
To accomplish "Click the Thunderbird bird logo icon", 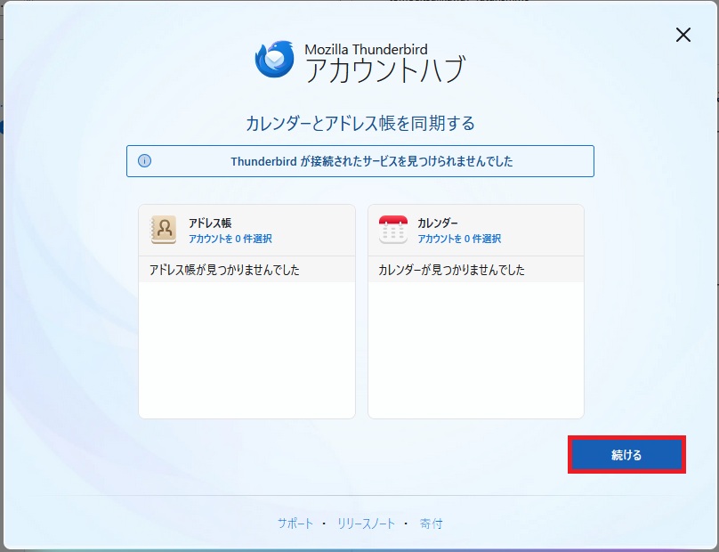I will pos(274,60).
